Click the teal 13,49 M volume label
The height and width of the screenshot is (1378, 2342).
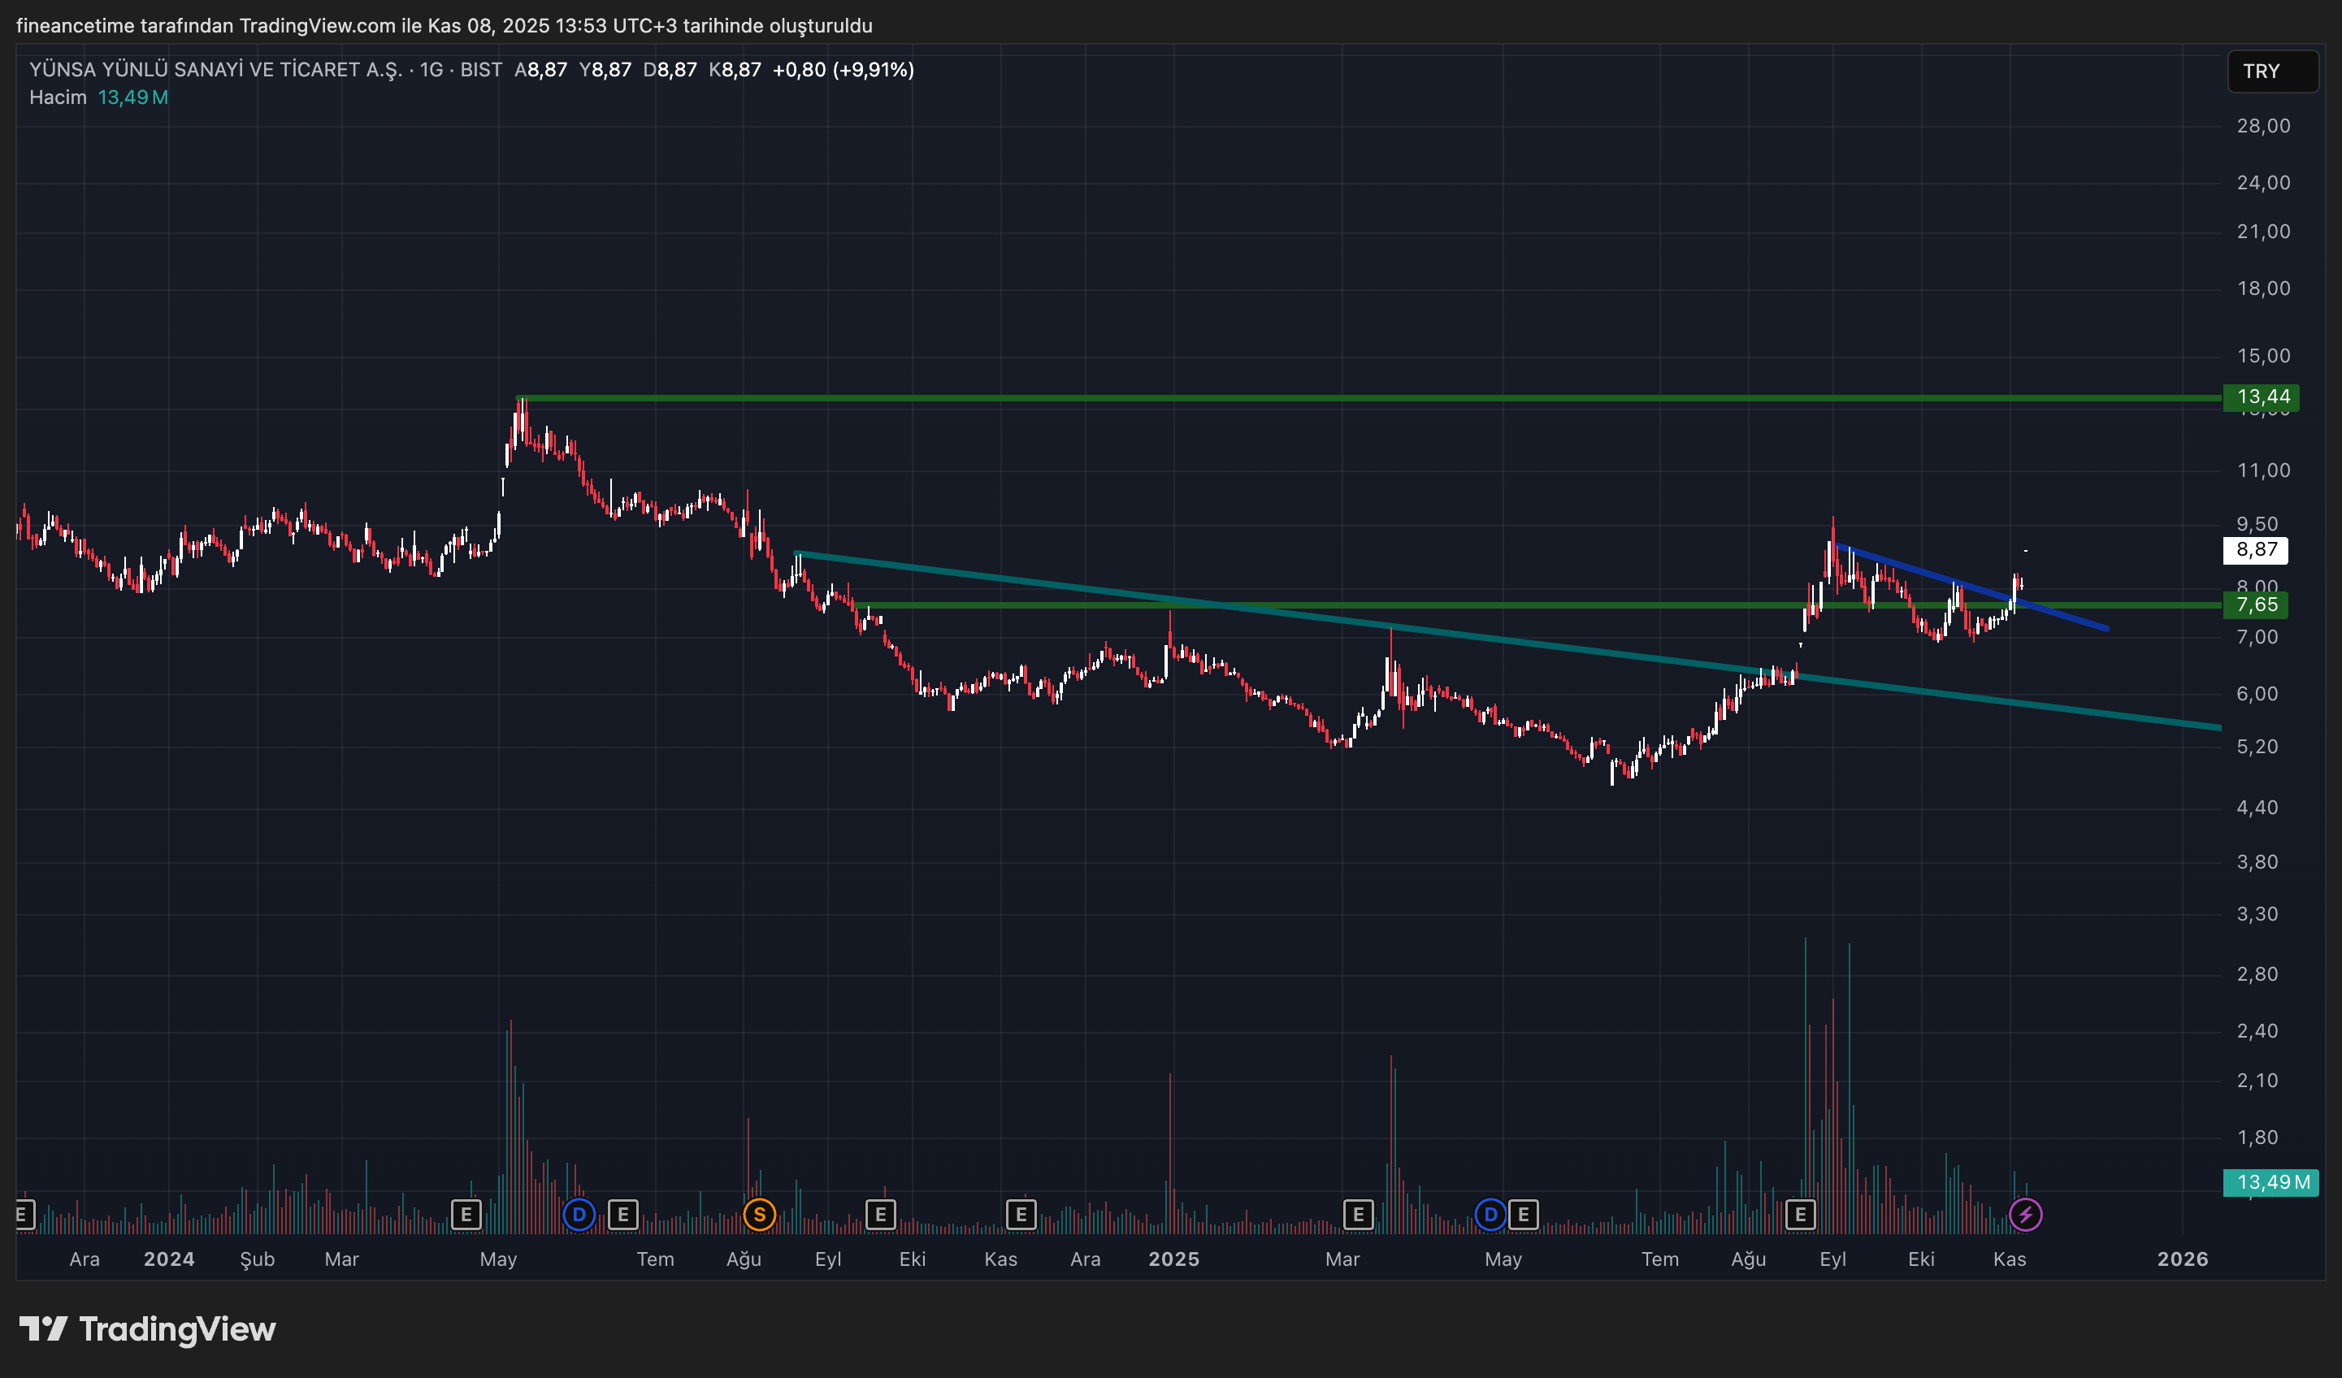click(x=2270, y=1182)
